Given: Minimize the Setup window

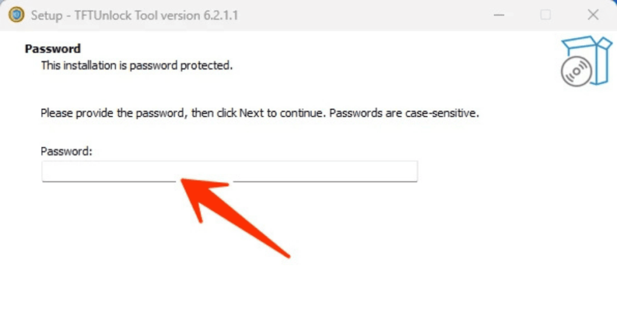Looking at the screenshot, I should (x=499, y=15).
